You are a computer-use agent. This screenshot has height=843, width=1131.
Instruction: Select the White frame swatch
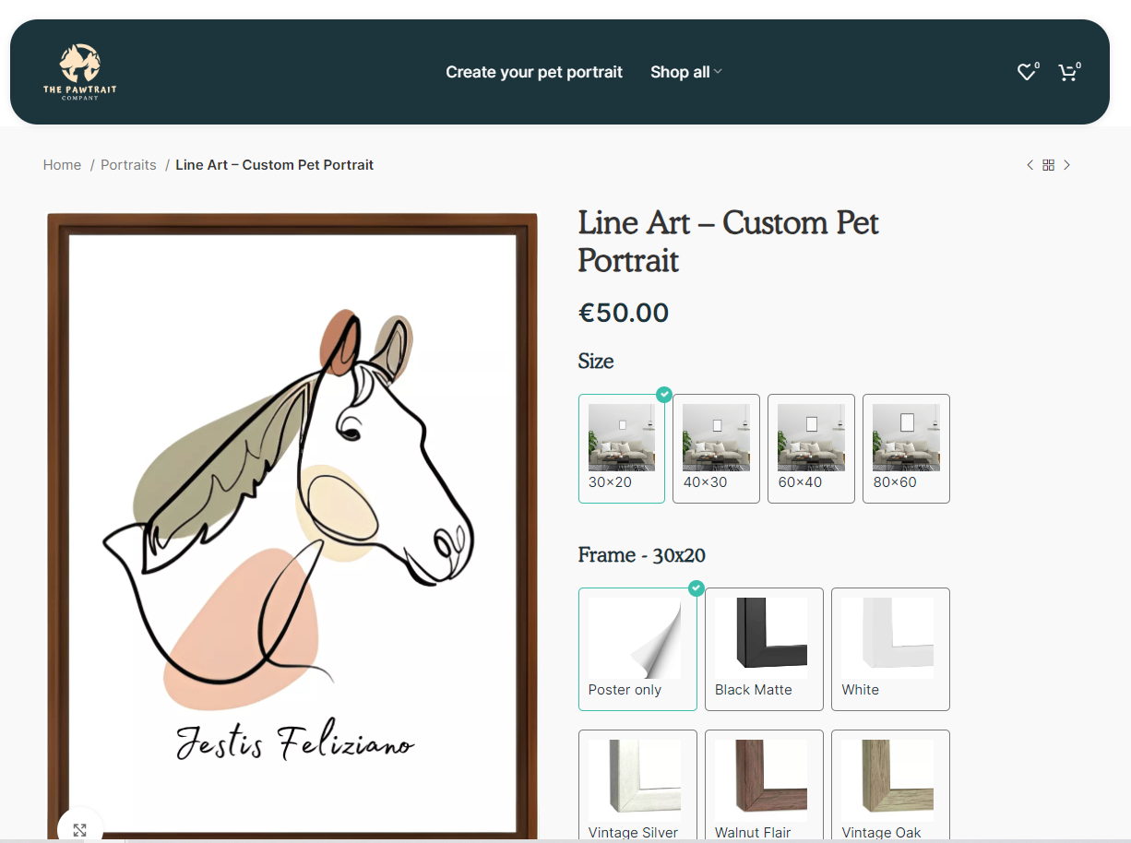[890, 648]
